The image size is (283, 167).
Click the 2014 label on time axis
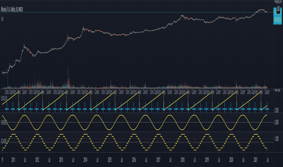(x=85, y=160)
